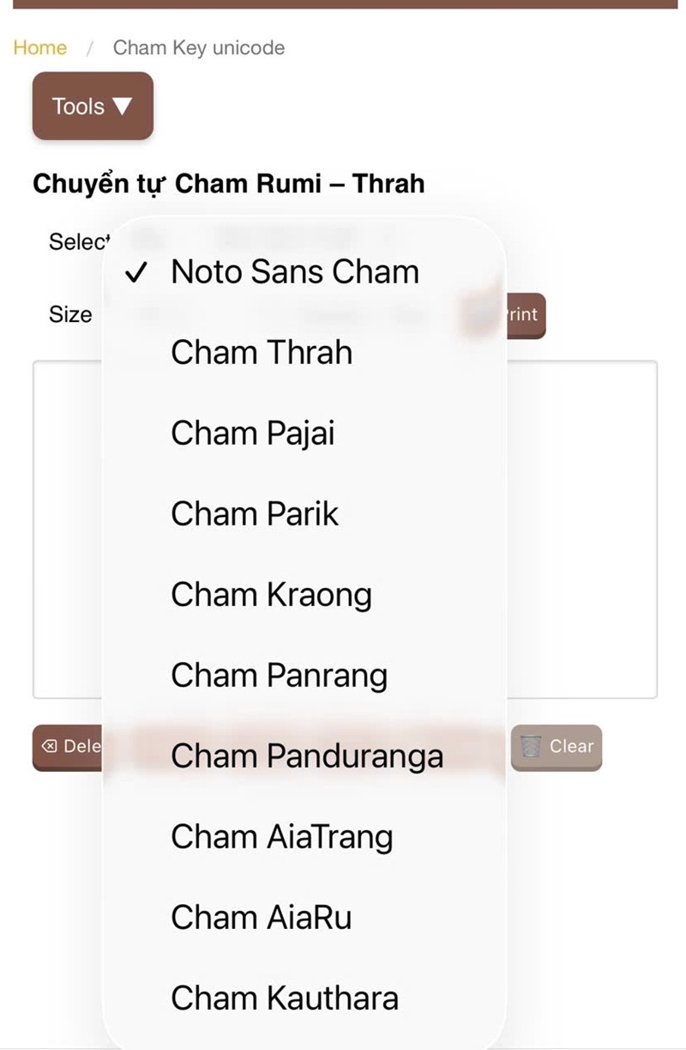Choose the Cham Kraong font
Viewport: 686px width, 1050px height.
point(271,595)
